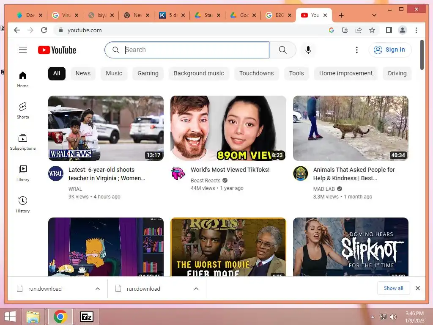
Task: Click the page vertical scrollbar
Action: tap(422, 55)
